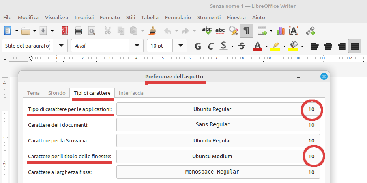Toggle justified alignment
The width and height of the screenshot is (367, 183).
tap(355, 46)
